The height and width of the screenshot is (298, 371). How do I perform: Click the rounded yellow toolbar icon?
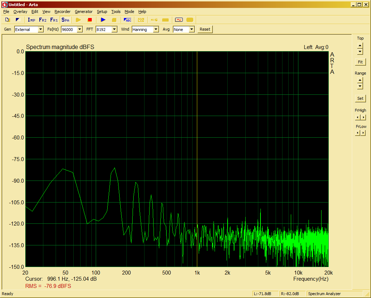click(190, 20)
